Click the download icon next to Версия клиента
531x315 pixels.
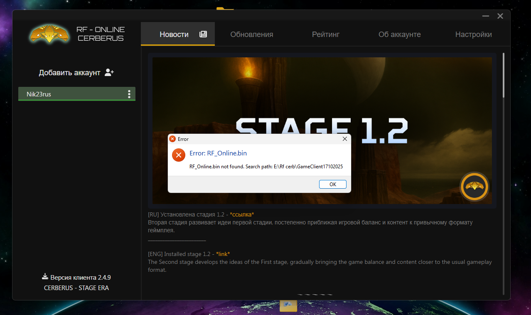coord(45,277)
